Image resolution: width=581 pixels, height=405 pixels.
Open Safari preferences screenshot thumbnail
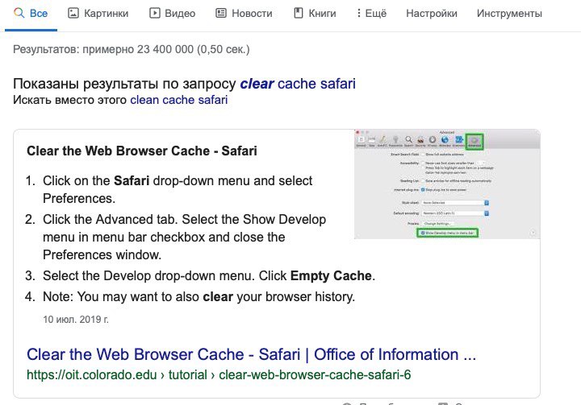tap(447, 184)
